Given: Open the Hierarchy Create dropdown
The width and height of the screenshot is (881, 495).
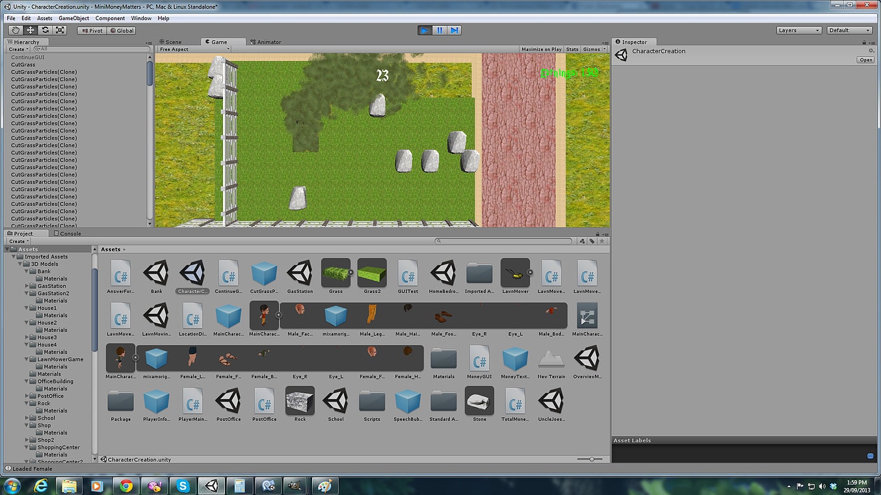Looking at the screenshot, I should pyautogui.click(x=18, y=49).
